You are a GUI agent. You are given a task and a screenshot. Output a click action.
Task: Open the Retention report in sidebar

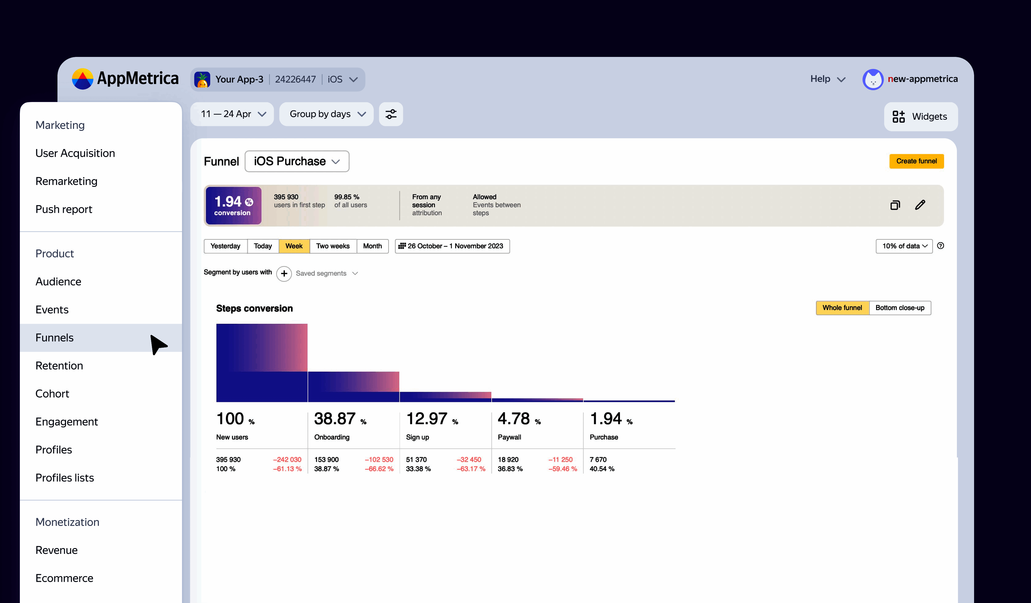pos(59,365)
